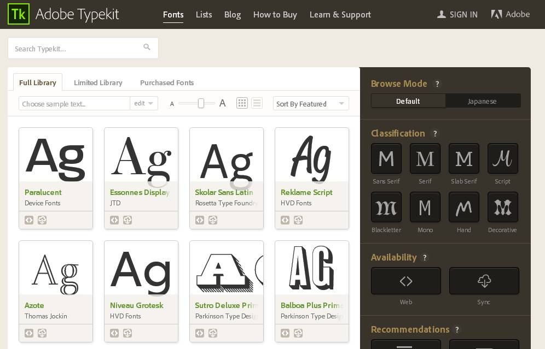Click web use icon on Paralucent card
The height and width of the screenshot is (349, 545).
(29, 220)
